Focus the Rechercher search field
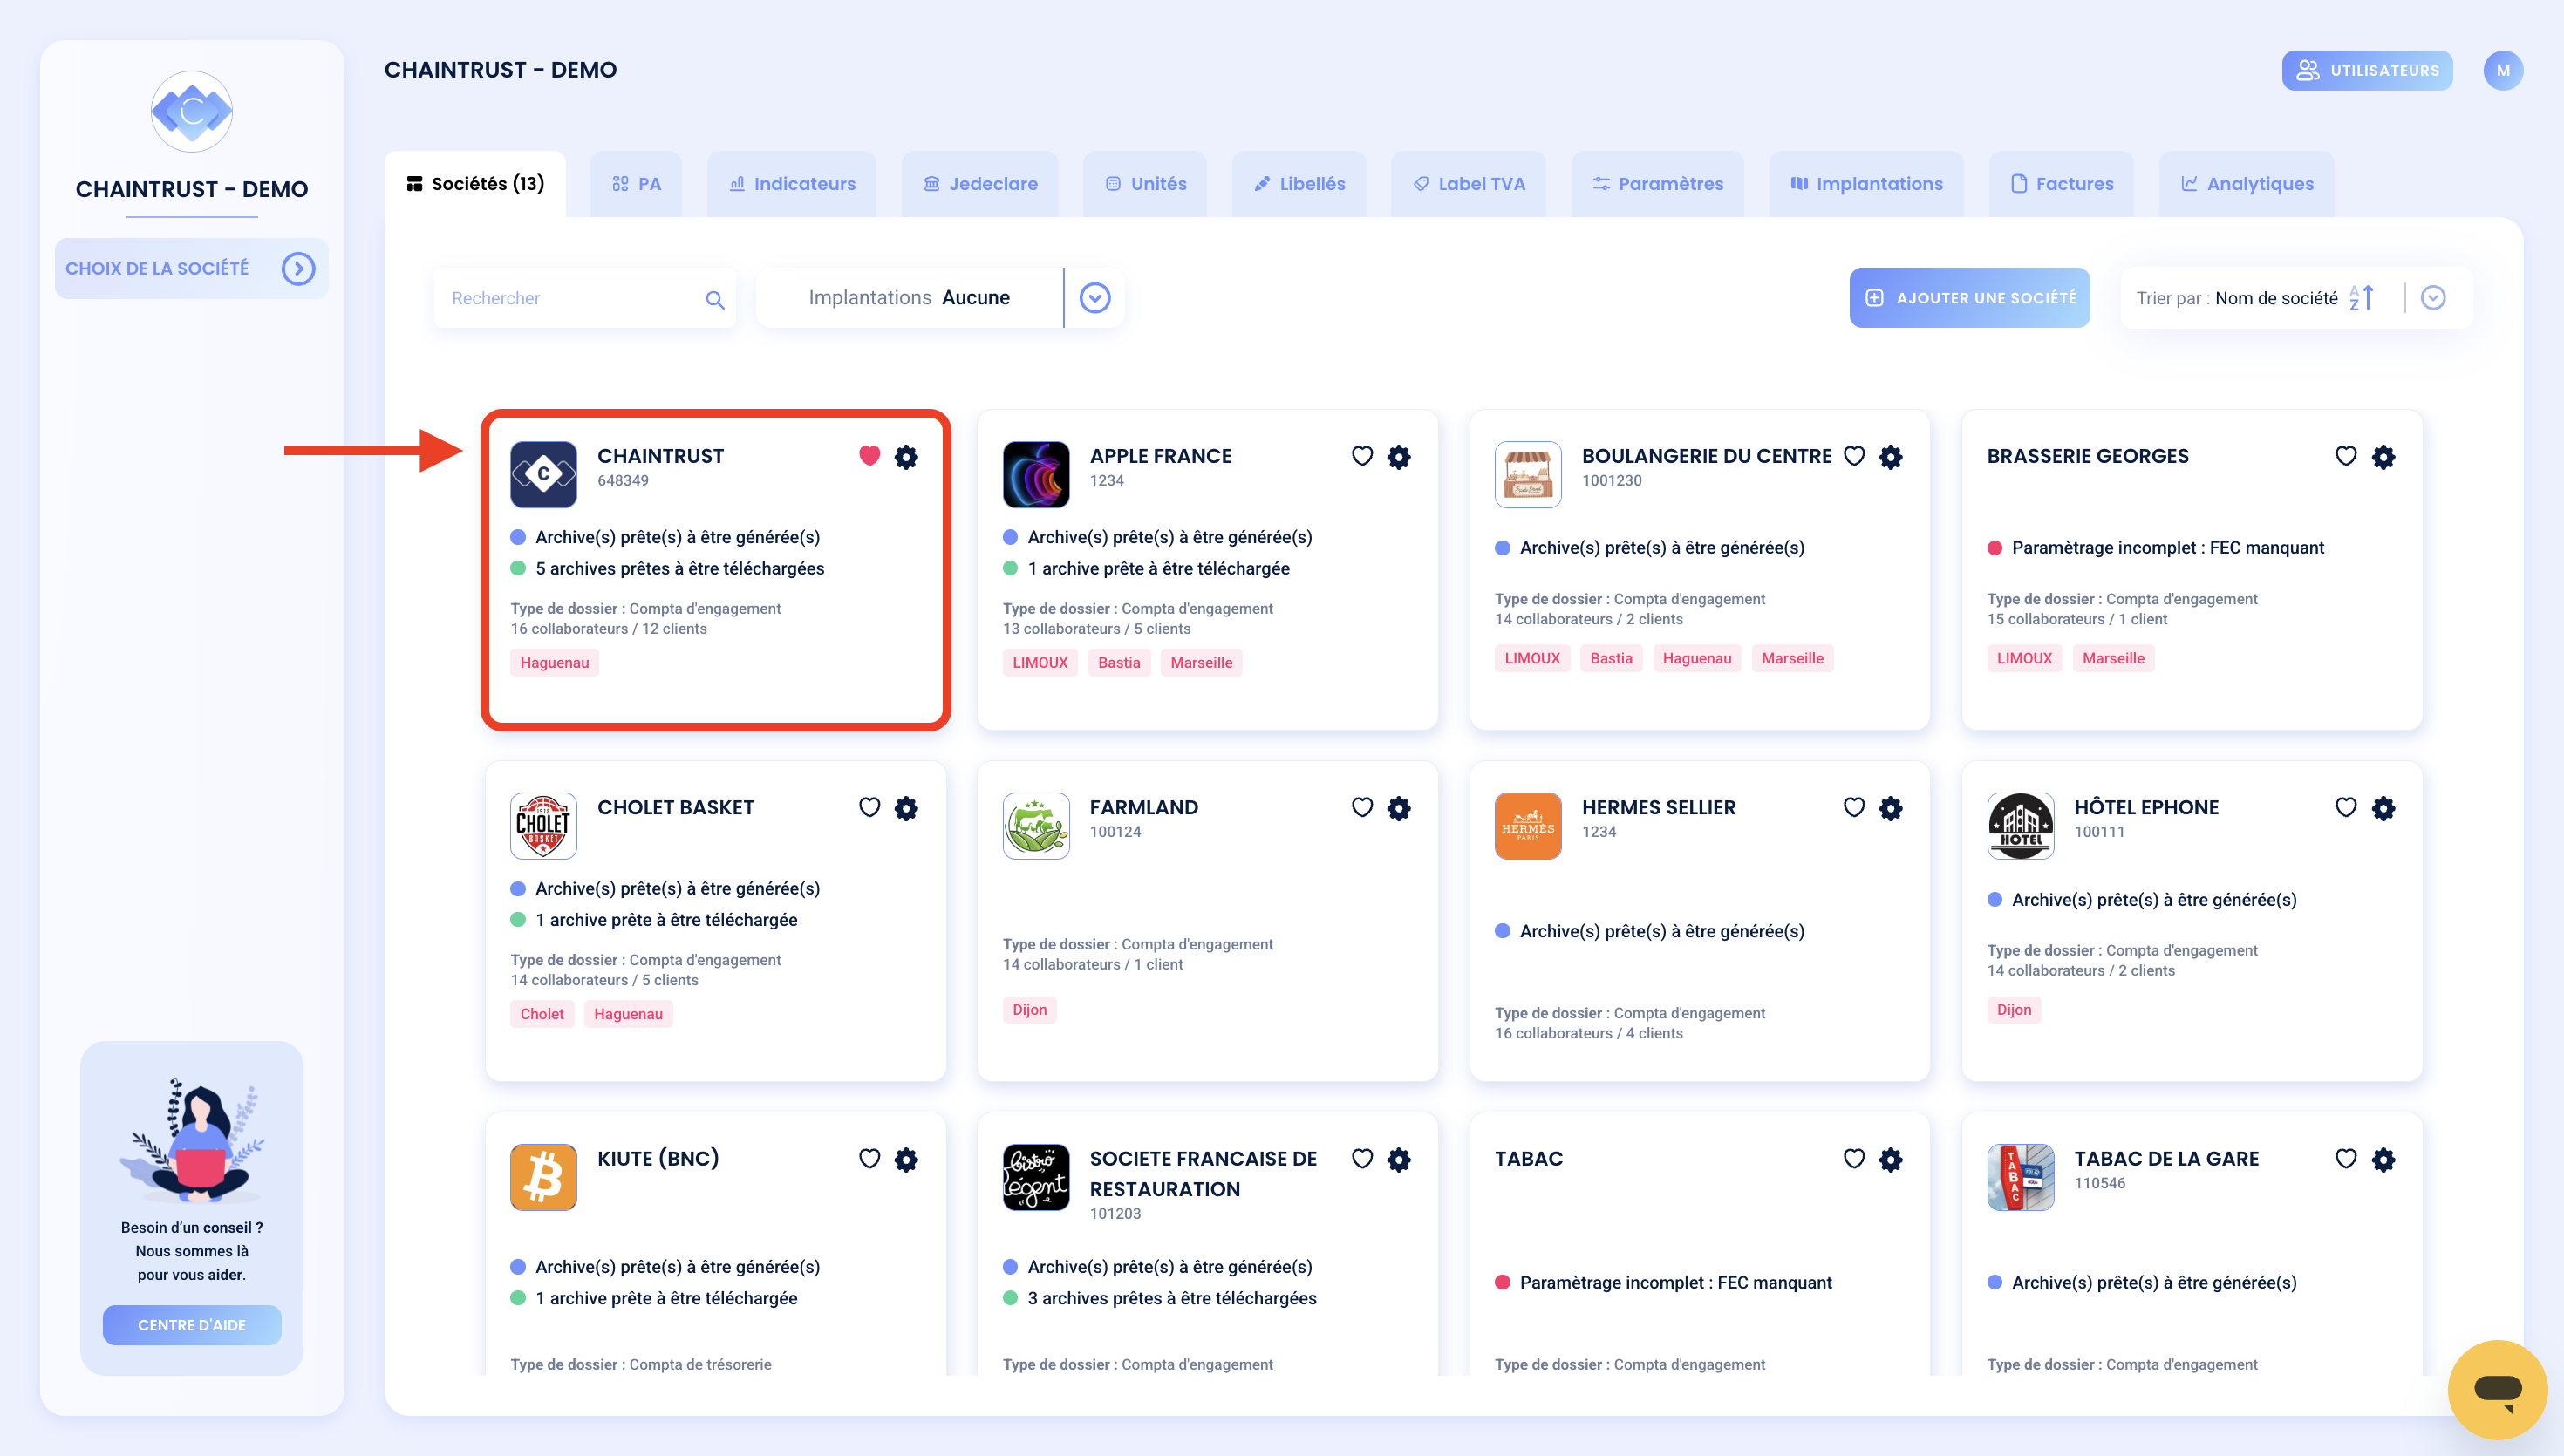Screen dimensions: 2564x1456 (x=584, y=298)
